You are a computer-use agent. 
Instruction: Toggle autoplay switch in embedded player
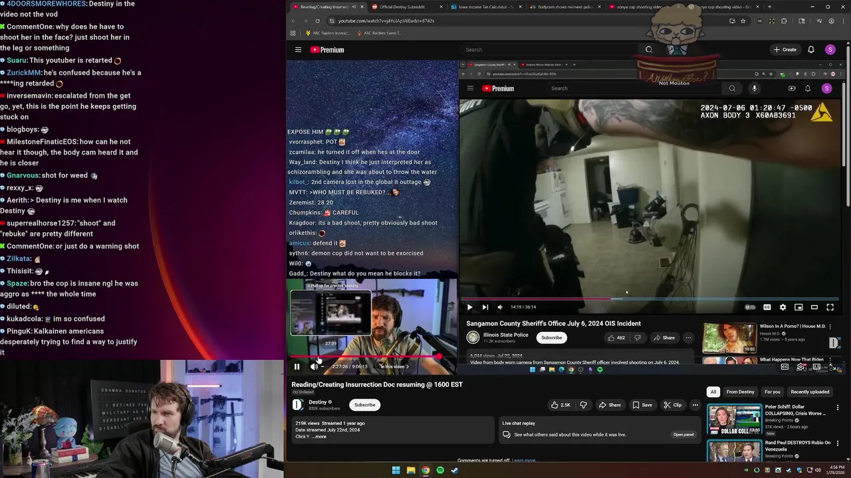click(x=750, y=307)
